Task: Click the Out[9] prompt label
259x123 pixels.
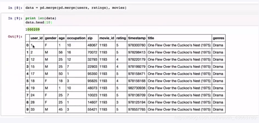Action: (15, 37)
